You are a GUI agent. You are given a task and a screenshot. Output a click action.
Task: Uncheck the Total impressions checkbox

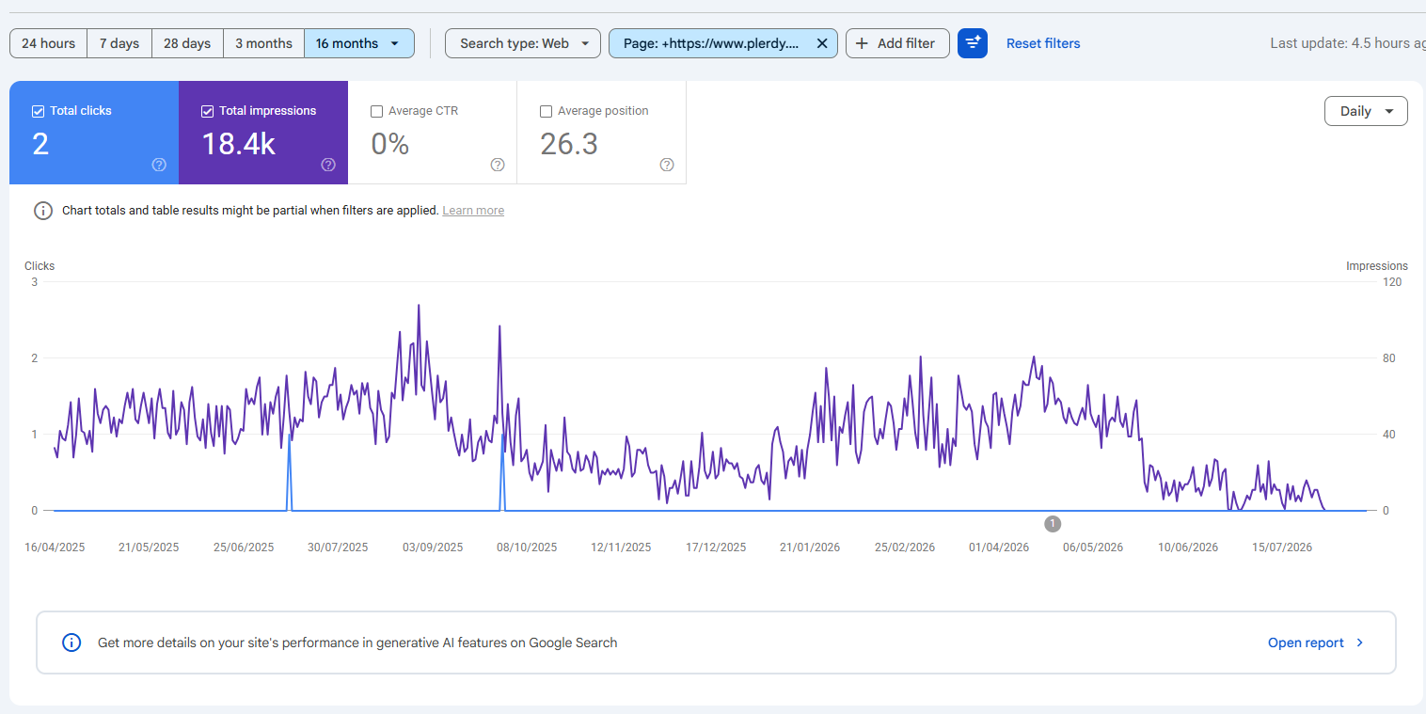(x=208, y=111)
